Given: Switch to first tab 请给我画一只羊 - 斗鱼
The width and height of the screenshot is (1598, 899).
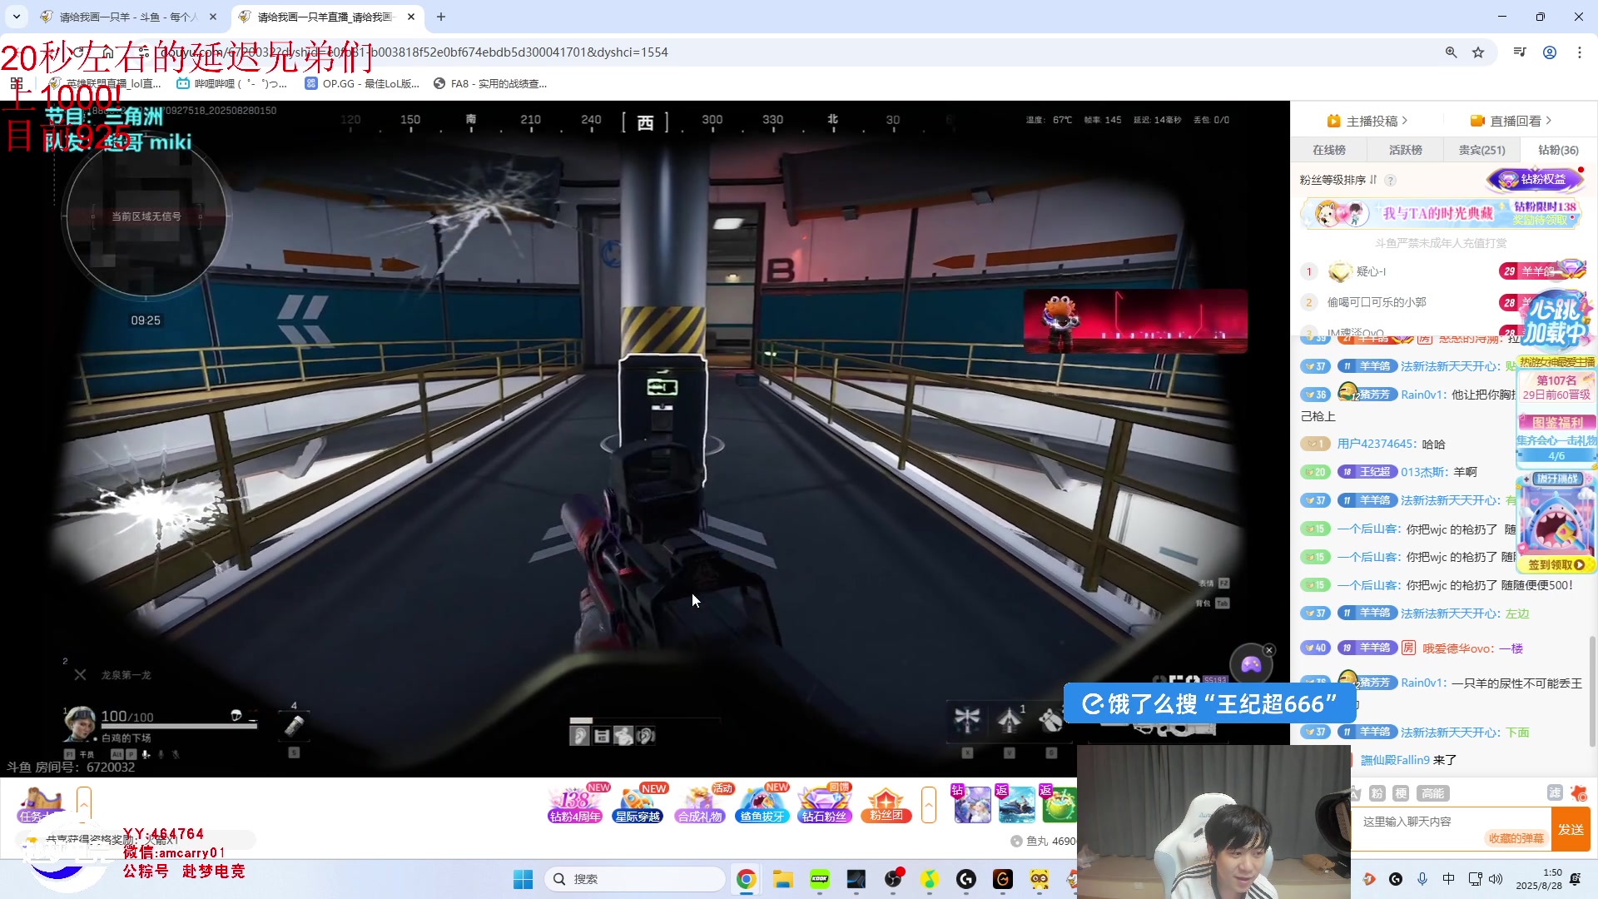Looking at the screenshot, I should tap(128, 17).
